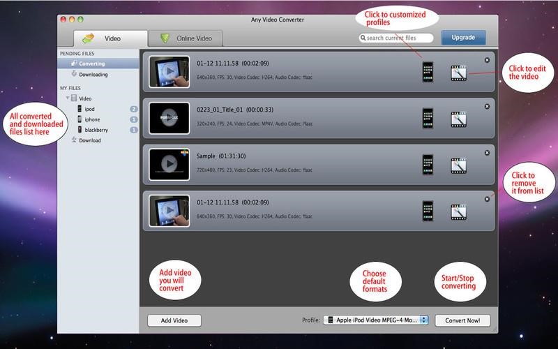This screenshot has width=558, height=349.
Task: Open the Profile format dropdown
Action: click(375, 320)
